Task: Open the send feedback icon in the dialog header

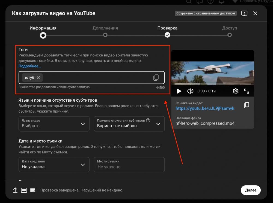Action: point(244,13)
